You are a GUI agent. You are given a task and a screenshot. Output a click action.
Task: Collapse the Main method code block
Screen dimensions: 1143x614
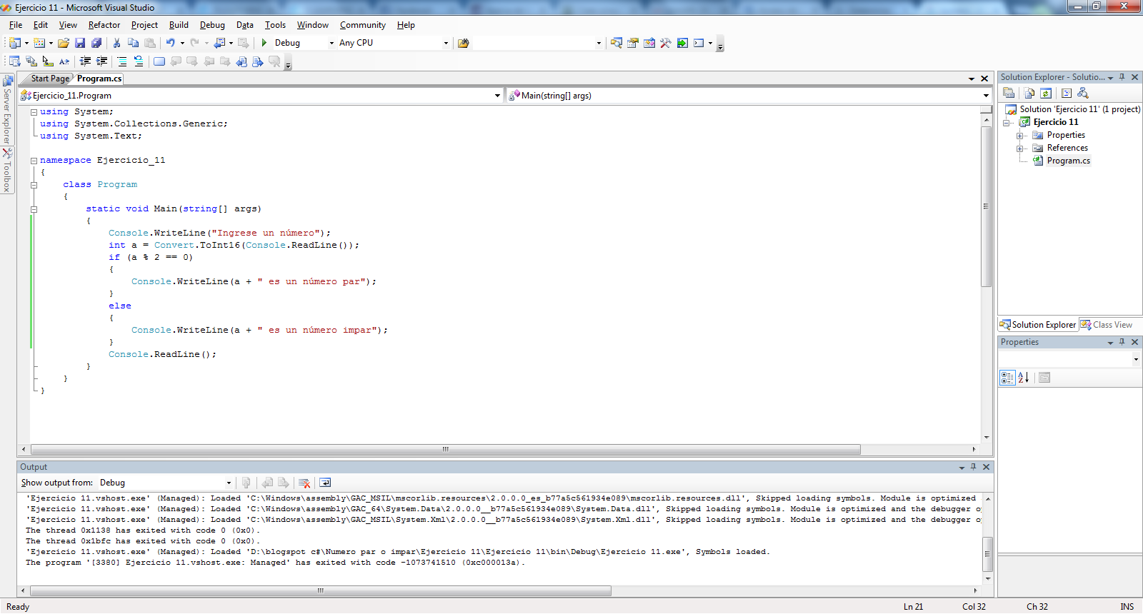coord(34,209)
